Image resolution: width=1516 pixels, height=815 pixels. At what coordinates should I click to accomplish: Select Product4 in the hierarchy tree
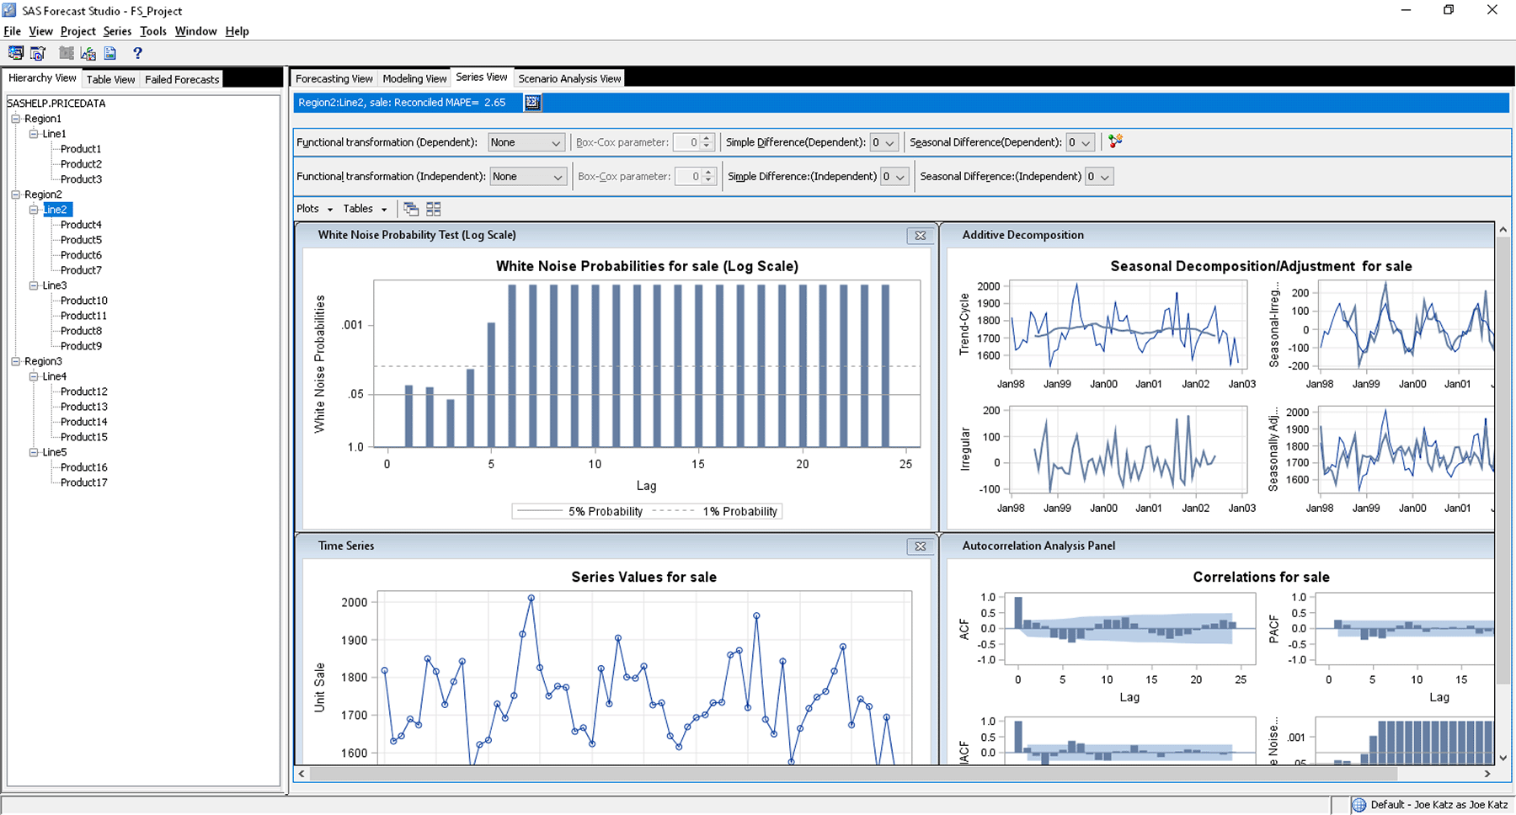coord(81,225)
